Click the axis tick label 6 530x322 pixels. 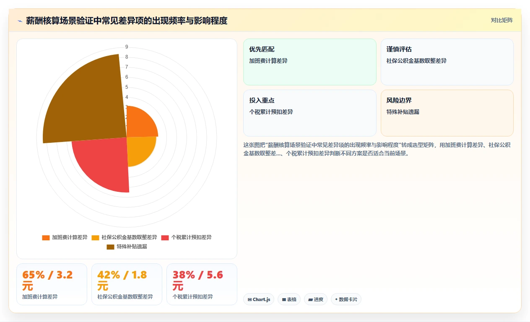click(127, 77)
